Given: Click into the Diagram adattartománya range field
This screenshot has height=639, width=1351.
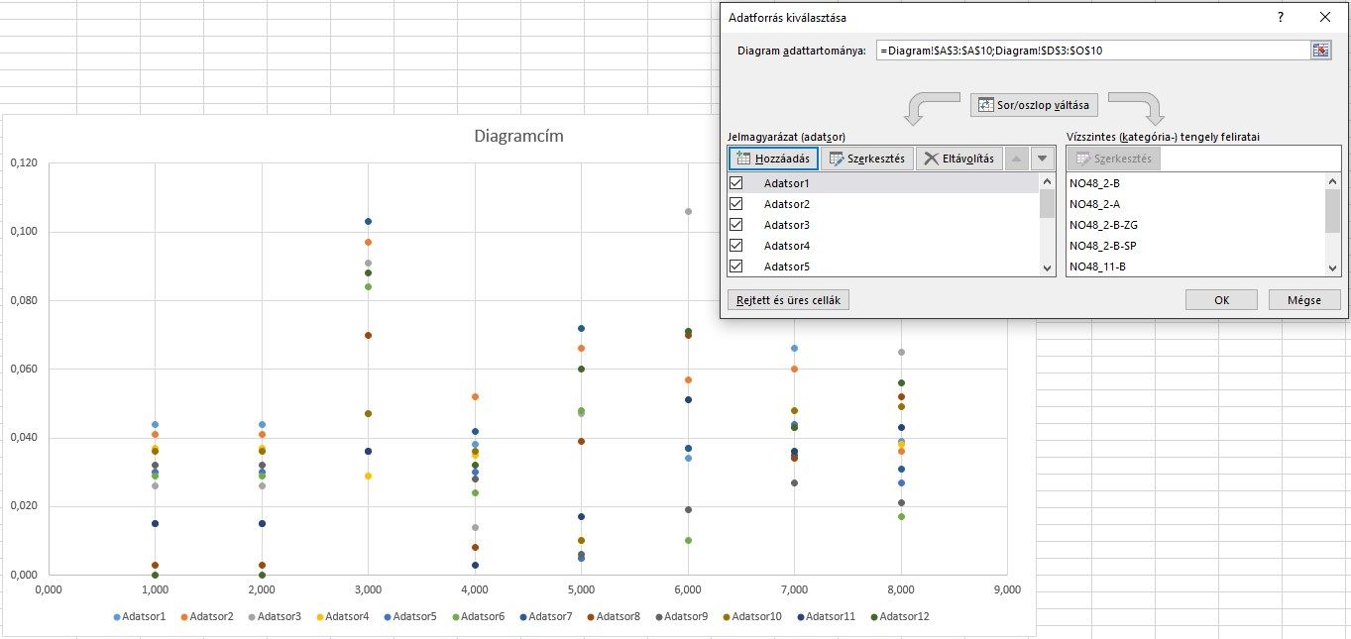Looking at the screenshot, I should (x=1090, y=51).
